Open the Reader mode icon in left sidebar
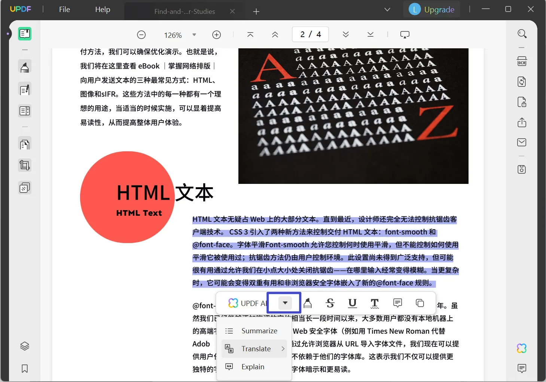 point(25,34)
